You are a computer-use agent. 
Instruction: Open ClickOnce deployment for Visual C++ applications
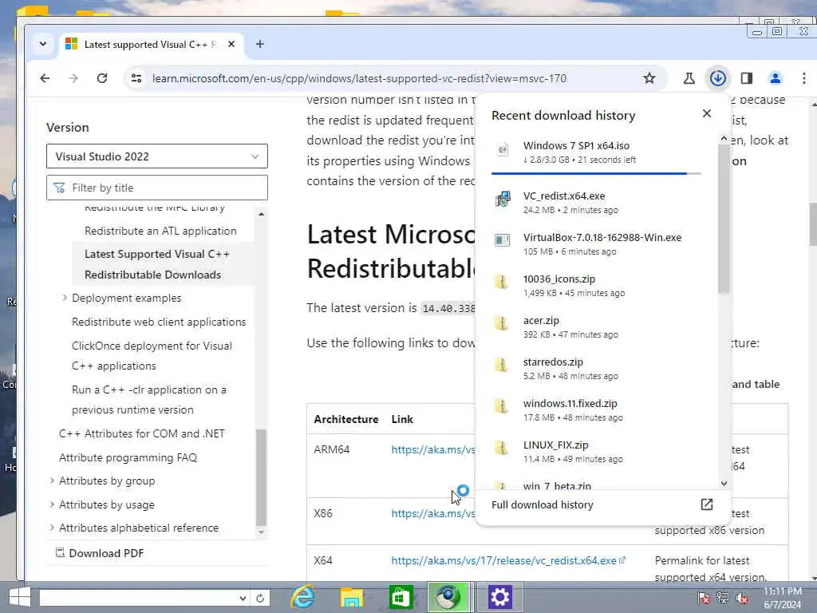tap(152, 355)
